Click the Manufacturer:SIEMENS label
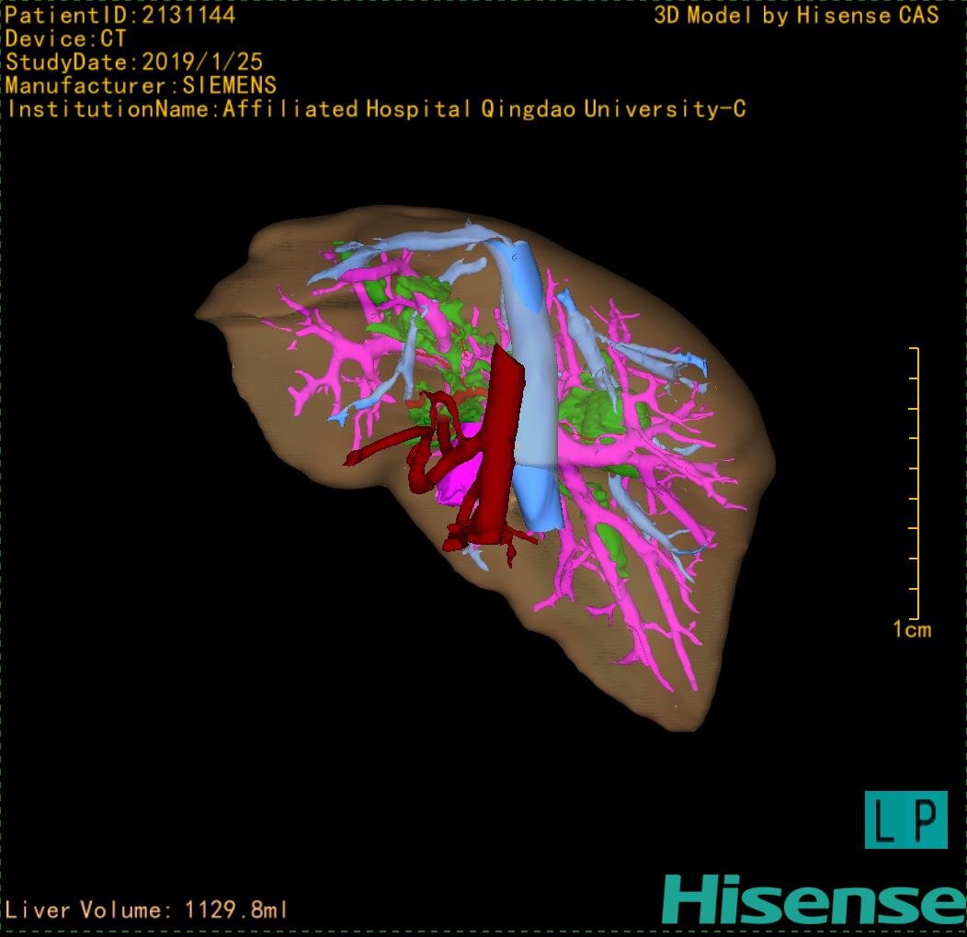 point(141,85)
